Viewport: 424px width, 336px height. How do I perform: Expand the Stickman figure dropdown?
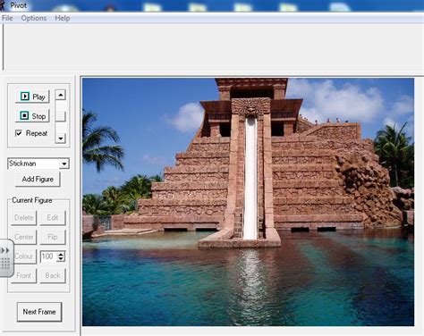tap(64, 164)
